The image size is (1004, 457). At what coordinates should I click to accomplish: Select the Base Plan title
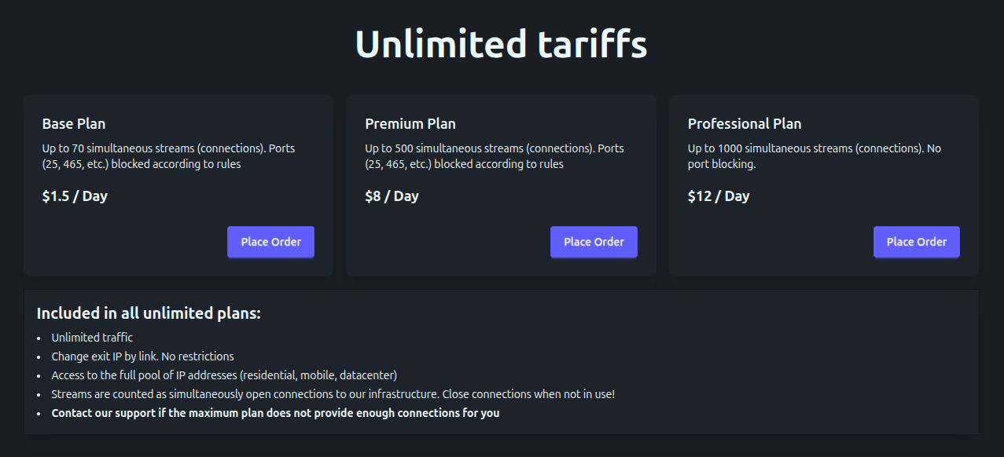[74, 124]
